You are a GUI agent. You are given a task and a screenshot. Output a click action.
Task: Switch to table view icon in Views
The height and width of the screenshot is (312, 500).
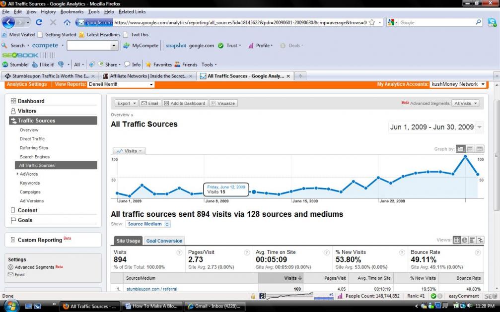coord(457,240)
